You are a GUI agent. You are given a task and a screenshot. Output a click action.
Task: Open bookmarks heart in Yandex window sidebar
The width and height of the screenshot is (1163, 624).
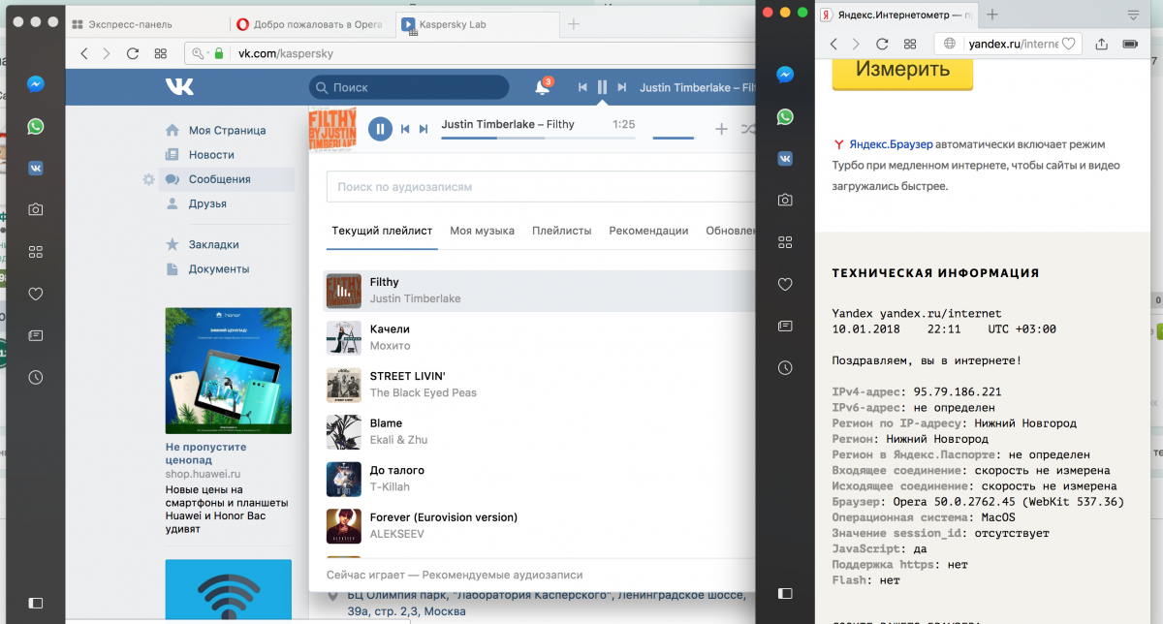tap(785, 284)
